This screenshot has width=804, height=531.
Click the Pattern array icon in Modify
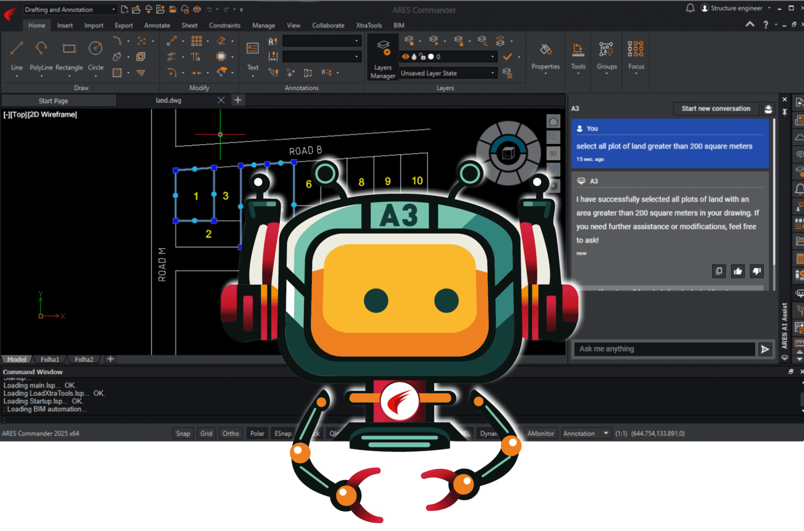click(x=197, y=41)
